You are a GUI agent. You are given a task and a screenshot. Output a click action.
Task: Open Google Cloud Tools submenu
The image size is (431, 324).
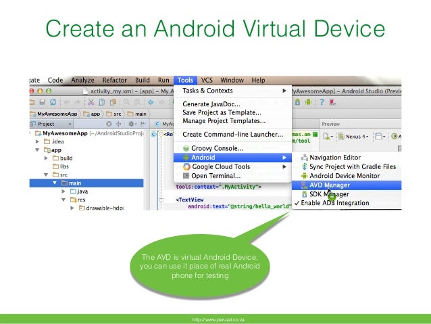click(232, 166)
